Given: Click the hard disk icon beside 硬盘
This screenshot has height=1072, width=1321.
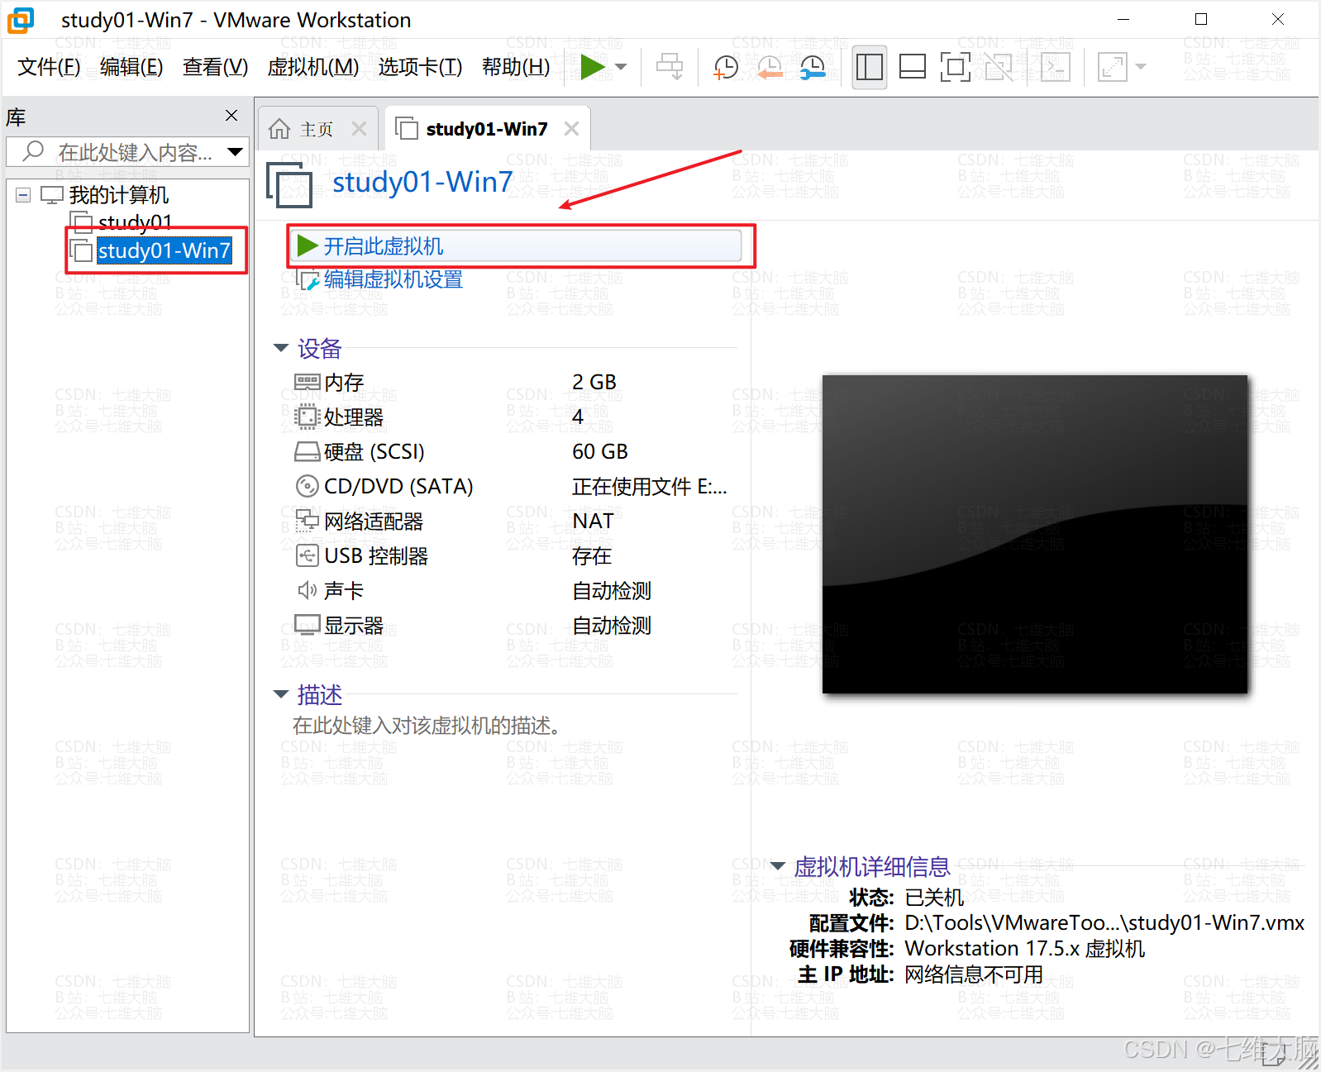Looking at the screenshot, I should (307, 451).
